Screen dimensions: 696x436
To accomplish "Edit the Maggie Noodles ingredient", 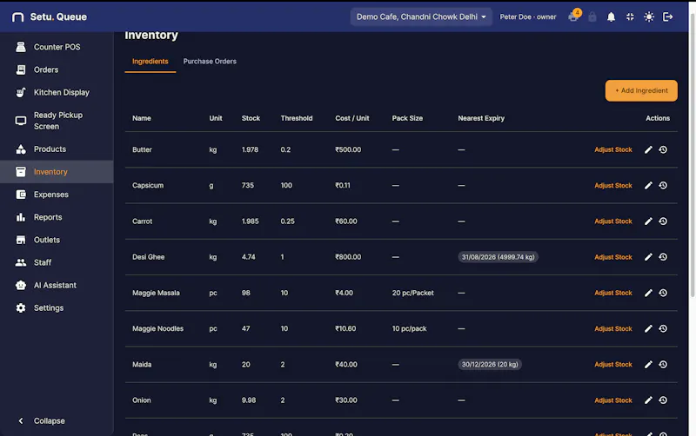I will (x=648, y=328).
